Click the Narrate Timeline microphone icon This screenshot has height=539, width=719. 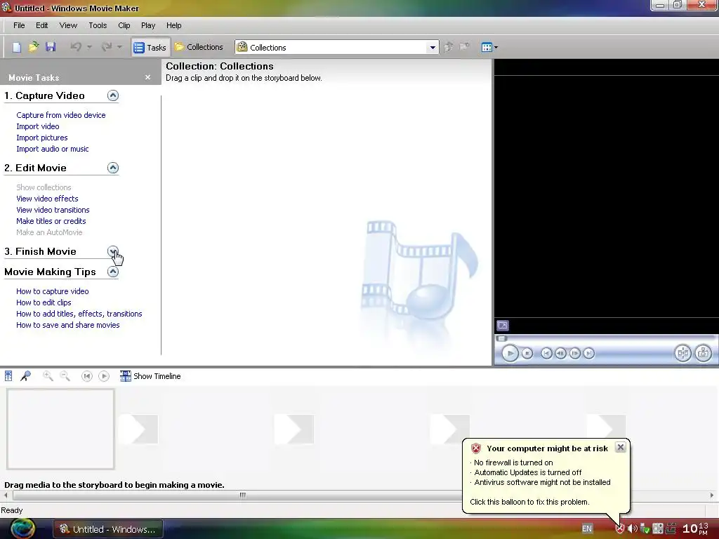(x=26, y=376)
